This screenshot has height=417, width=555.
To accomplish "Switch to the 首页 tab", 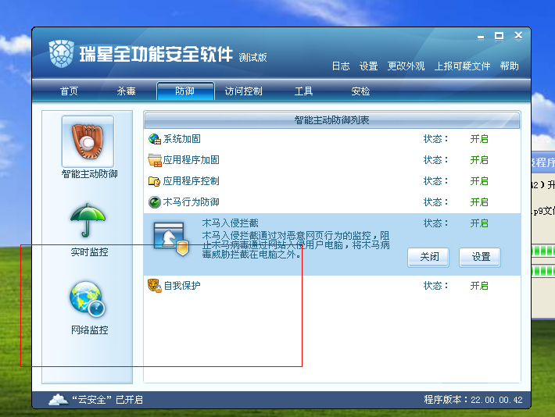I will (x=69, y=91).
